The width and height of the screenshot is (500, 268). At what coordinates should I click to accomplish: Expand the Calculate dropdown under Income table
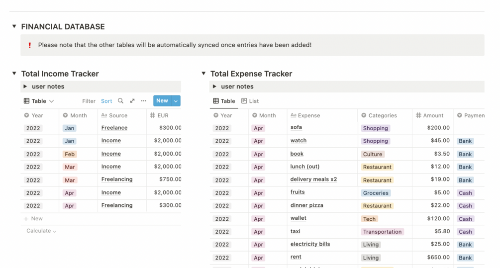point(41,231)
